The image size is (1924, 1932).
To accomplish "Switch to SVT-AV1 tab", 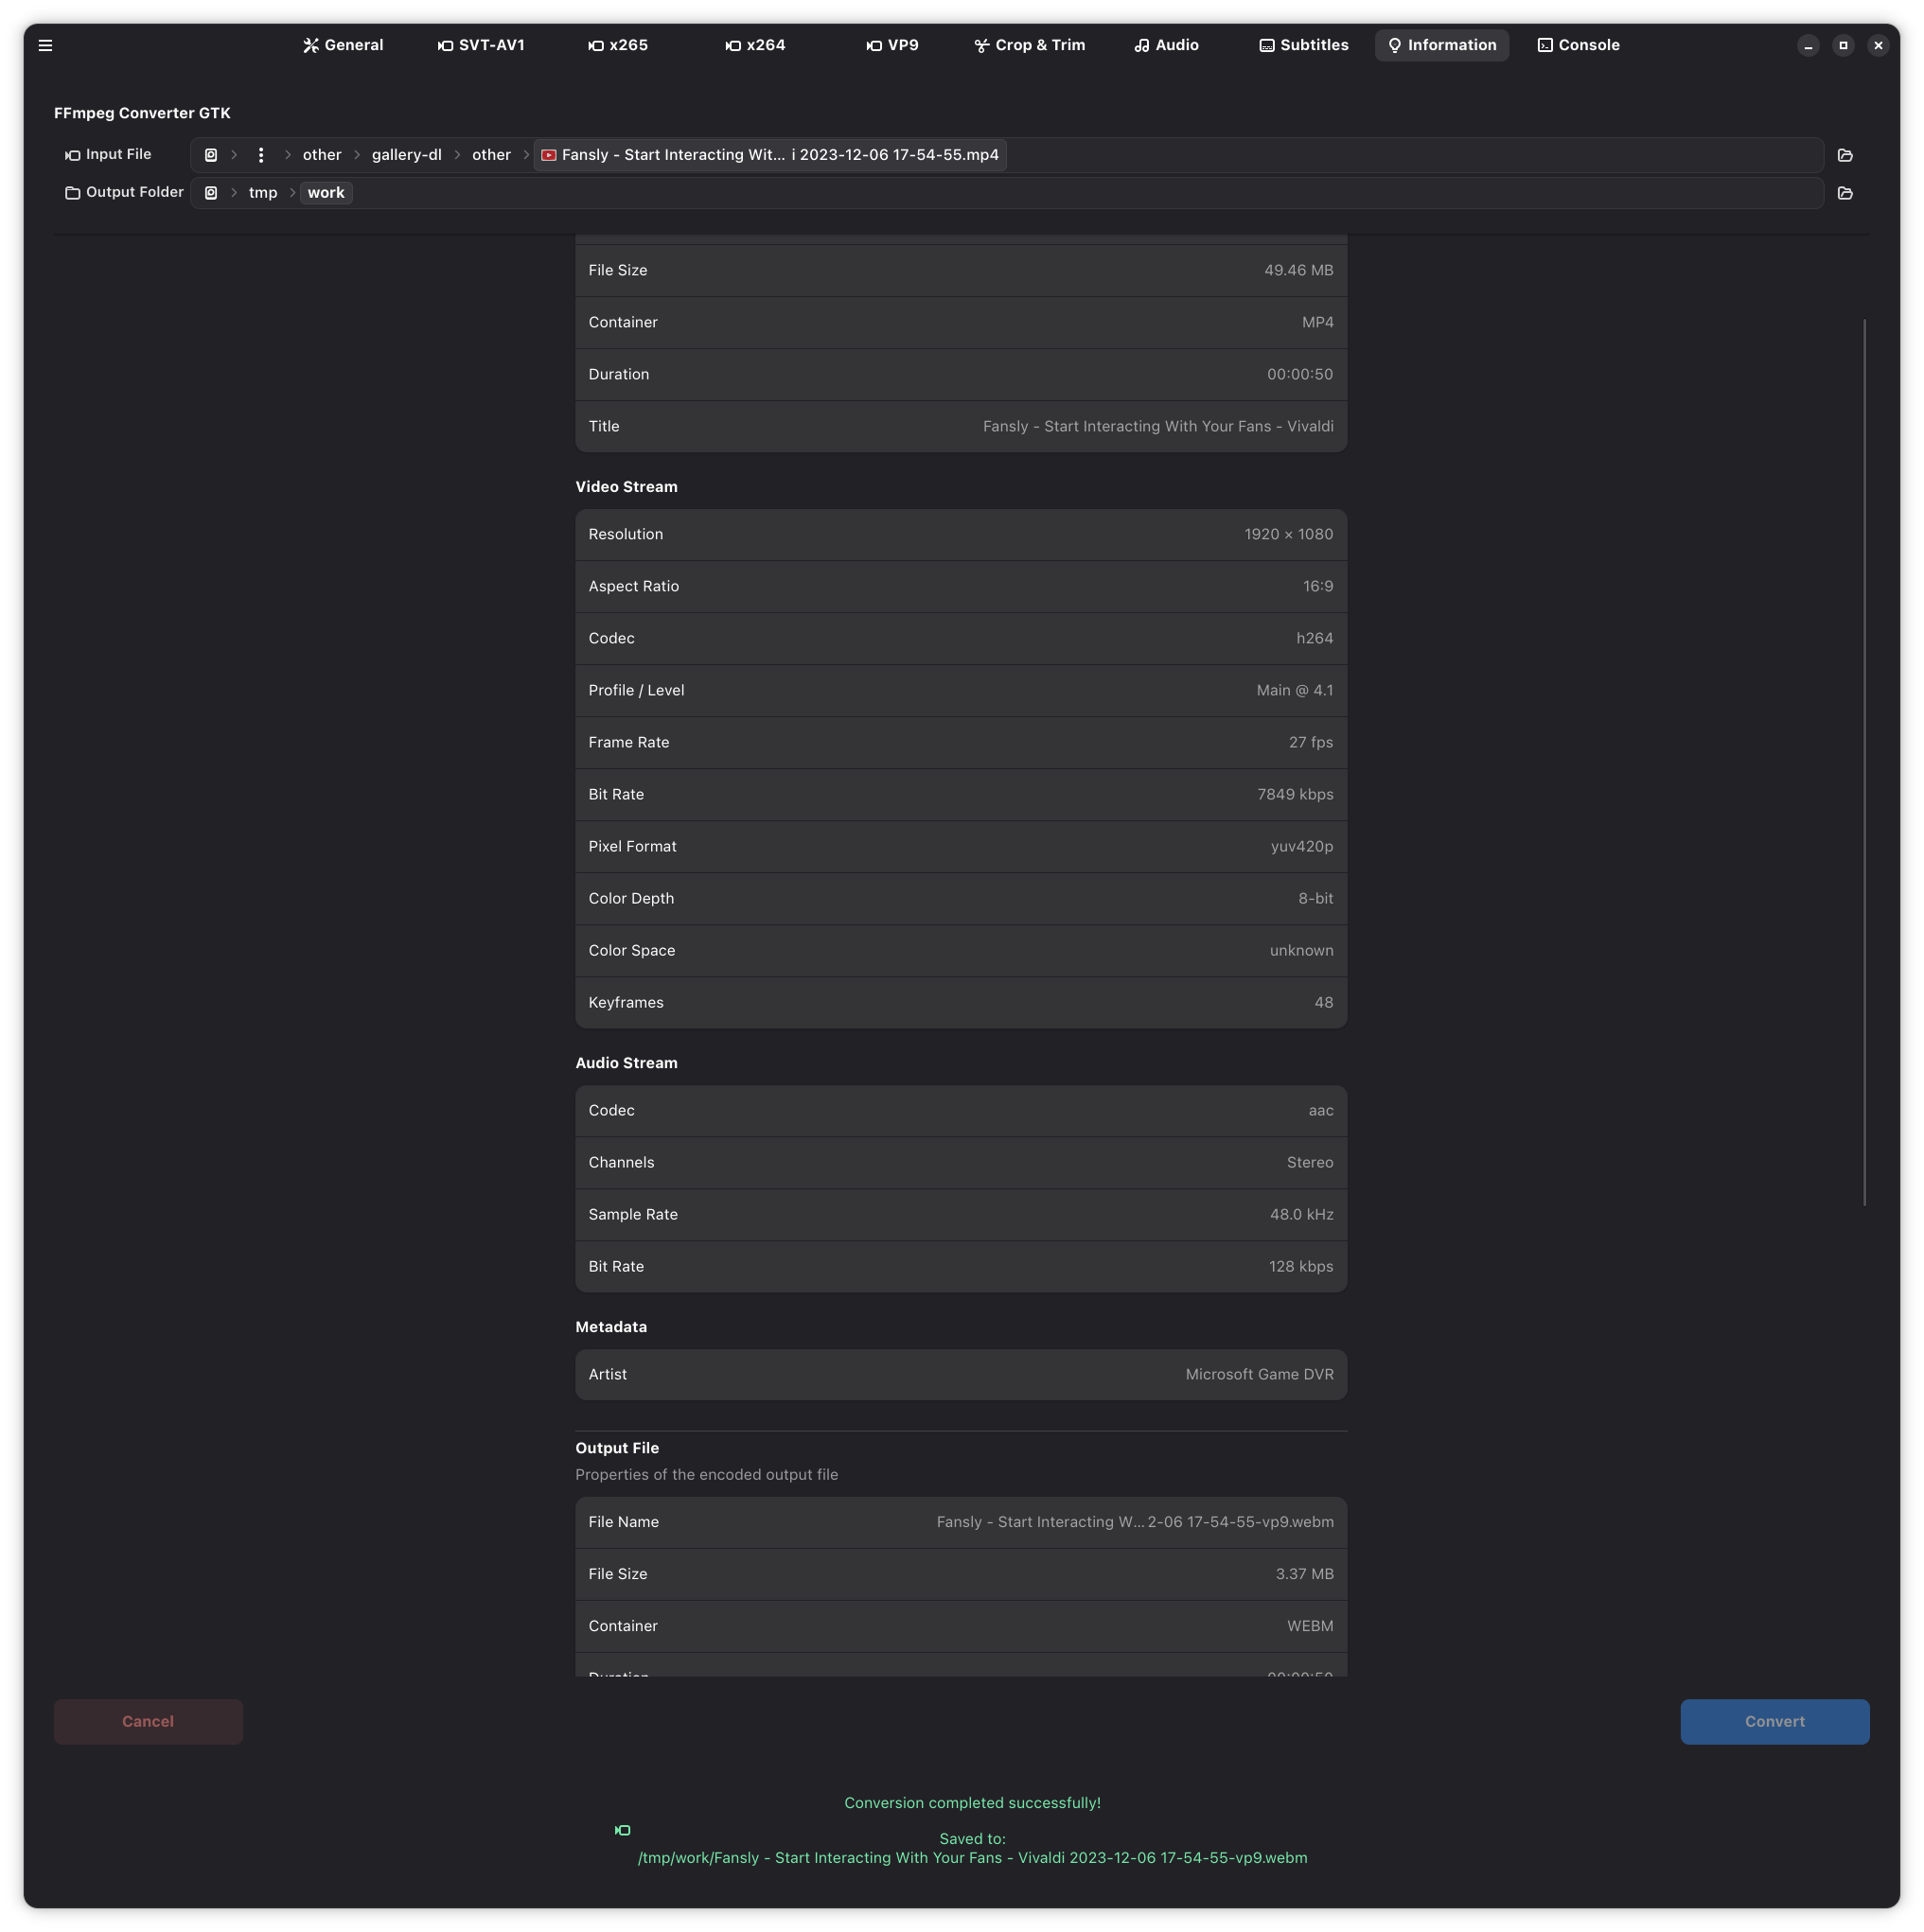I will [x=482, y=45].
